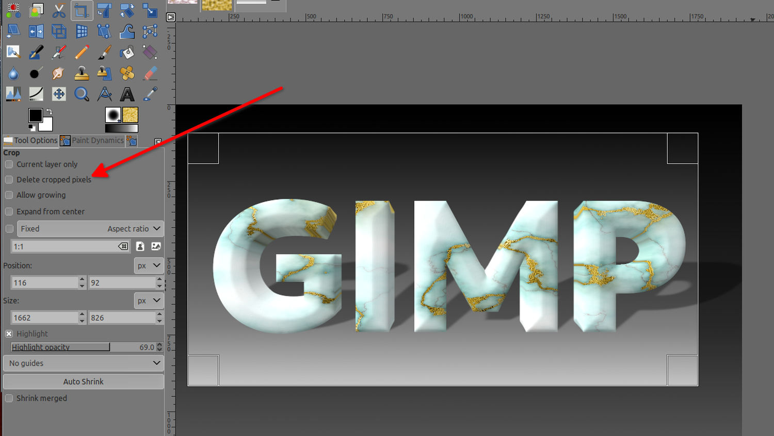This screenshot has width=774, height=436.
Task: Uncheck the Highlight option
Action: [9, 334]
